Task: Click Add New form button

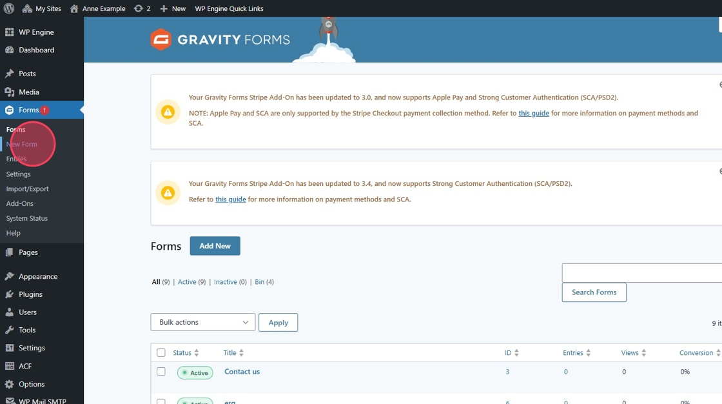Action: tap(215, 246)
